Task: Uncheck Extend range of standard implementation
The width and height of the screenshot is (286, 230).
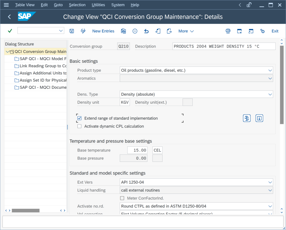Action: click(79, 118)
